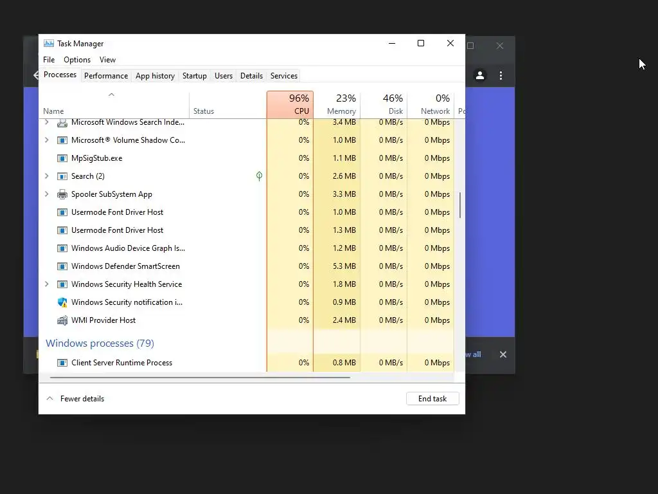658x494 pixels.
Task: Click the Windows Security notification shield icon
Action: pos(62,302)
